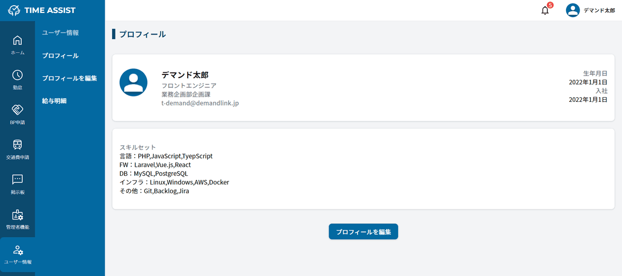
Task: Open the 掲示板 message board icon
Action: click(18, 179)
